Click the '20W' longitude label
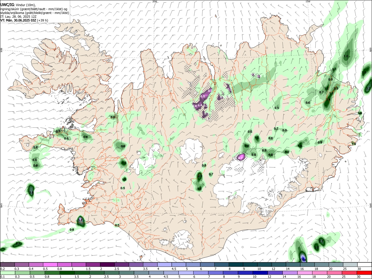This screenshot has width=372, height=279. [x=155, y=1]
